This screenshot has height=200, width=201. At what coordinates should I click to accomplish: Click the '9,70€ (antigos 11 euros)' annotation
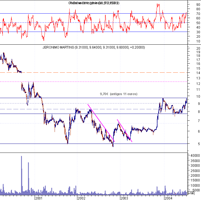[x=119, y=94]
